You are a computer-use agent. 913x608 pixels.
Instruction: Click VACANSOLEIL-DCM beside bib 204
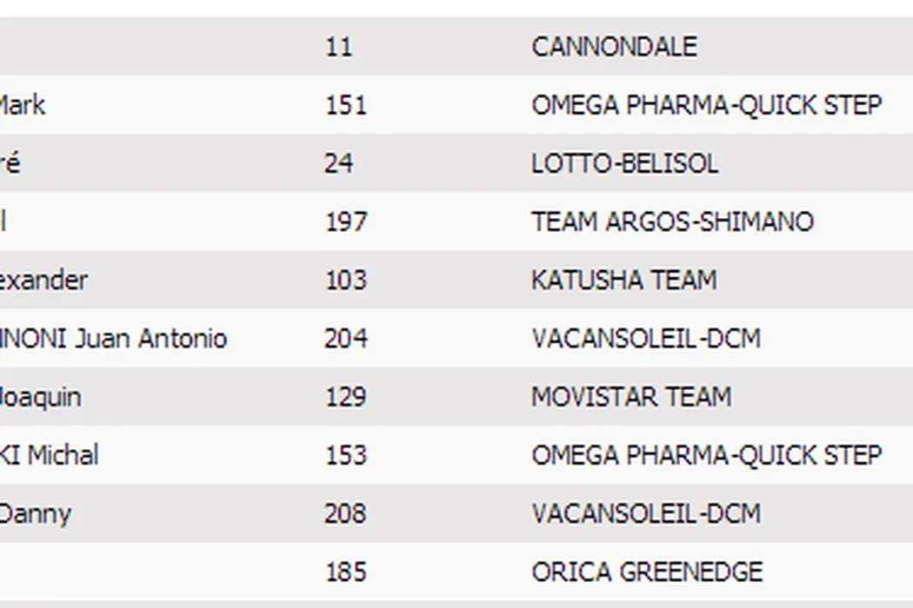[x=645, y=338]
